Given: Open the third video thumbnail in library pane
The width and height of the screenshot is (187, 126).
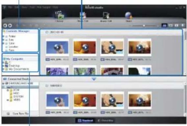Looking at the screenshot, I should (x=112, y=47).
